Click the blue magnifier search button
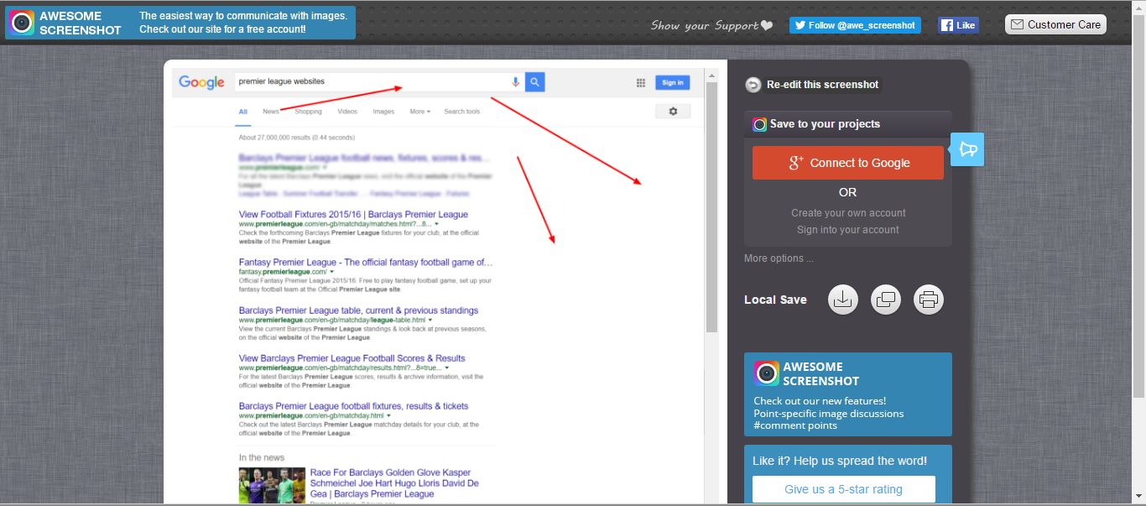Viewport: 1146px width, 506px height. 535,81
